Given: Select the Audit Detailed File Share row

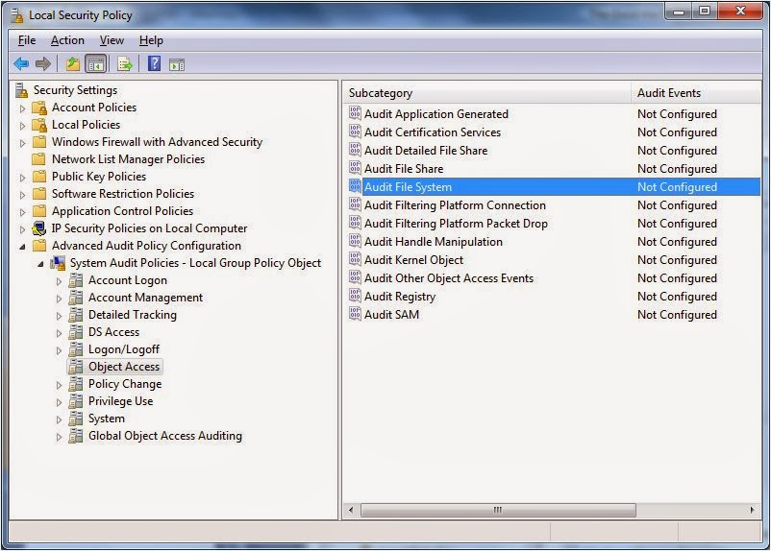Looking at the screenshot, I should tap(554, 151).
